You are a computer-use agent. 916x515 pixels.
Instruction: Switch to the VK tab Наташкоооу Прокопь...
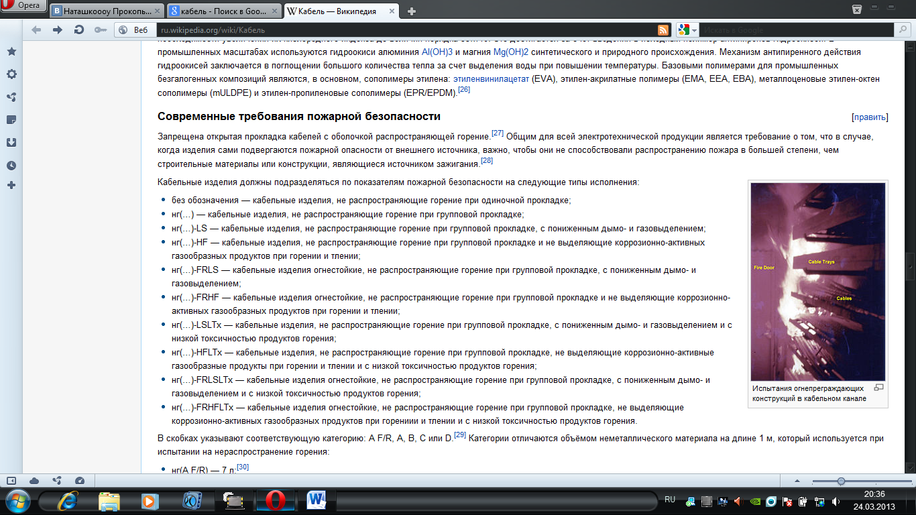pos(107,10)
